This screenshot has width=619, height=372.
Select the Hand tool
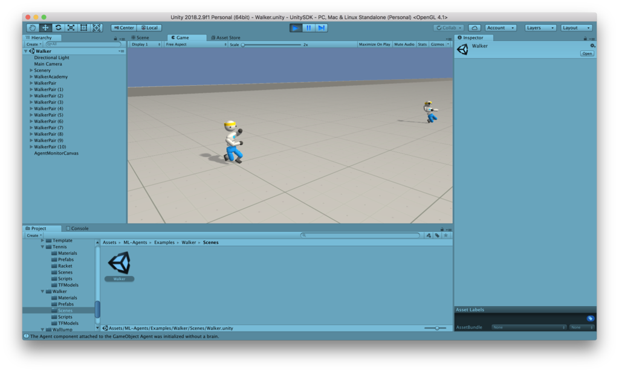[33, 28]
